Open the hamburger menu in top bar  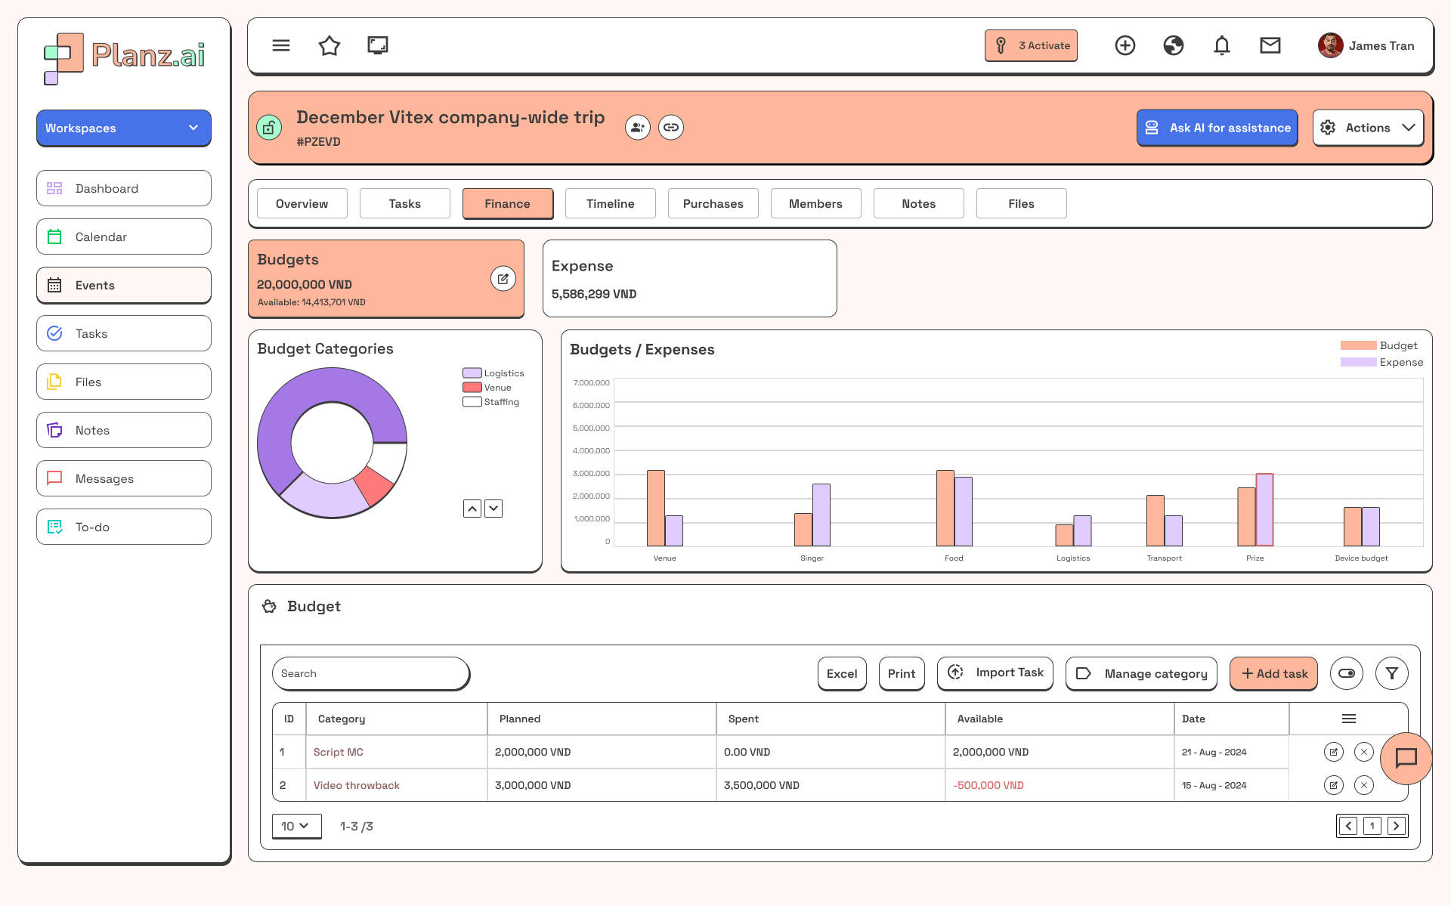281,46
